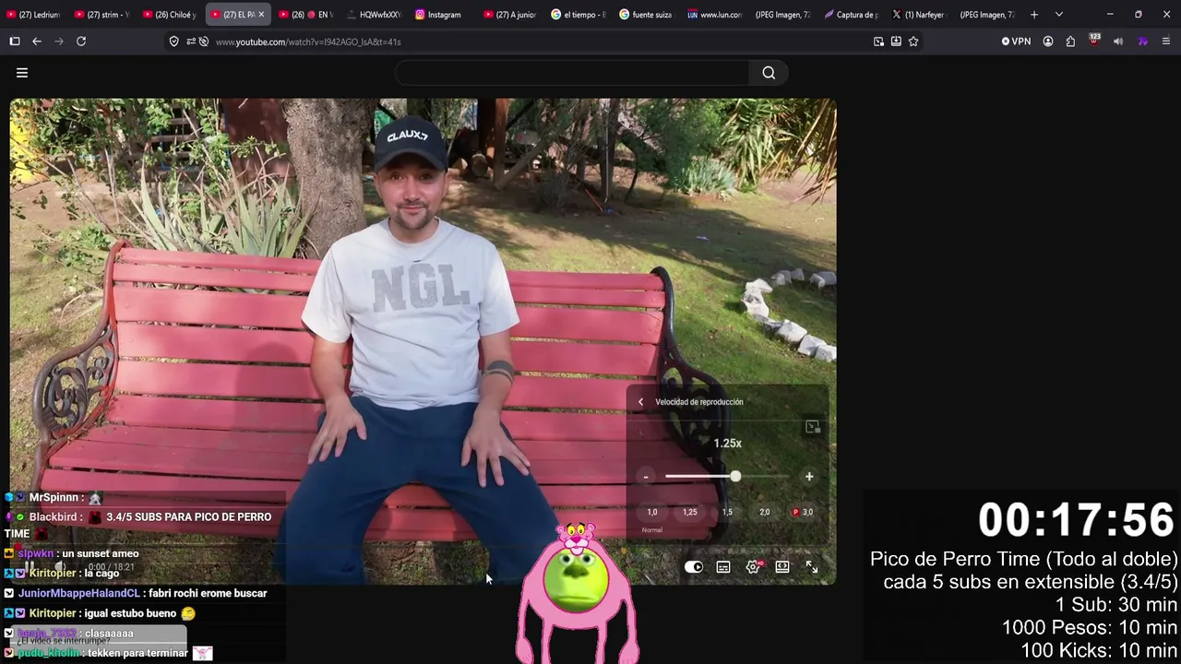Switch to the Captura de p tab
This screenshot has width=1181, height=664.
click(852, 15)
